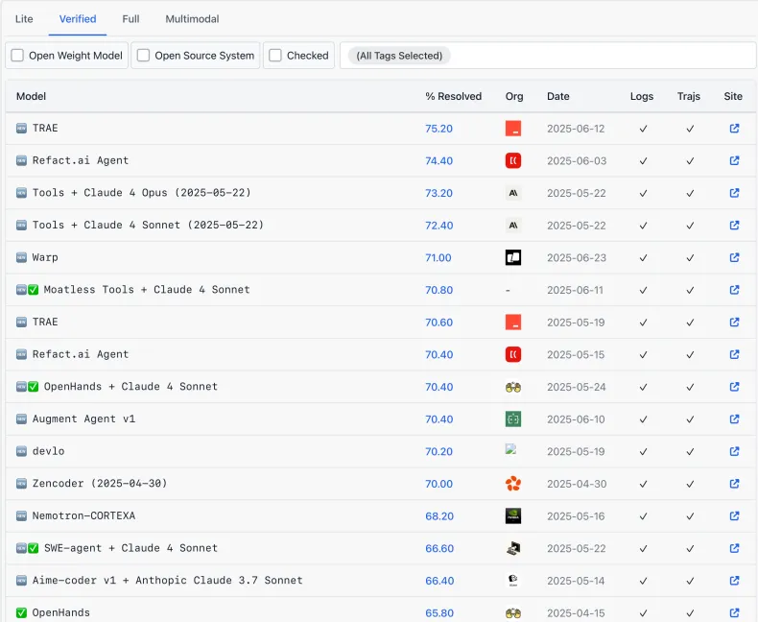Click the Logs checkmark for Zencoder row
Image resolution: width=758 pixels, height=622 pixels.
click(x=643, y=484)
